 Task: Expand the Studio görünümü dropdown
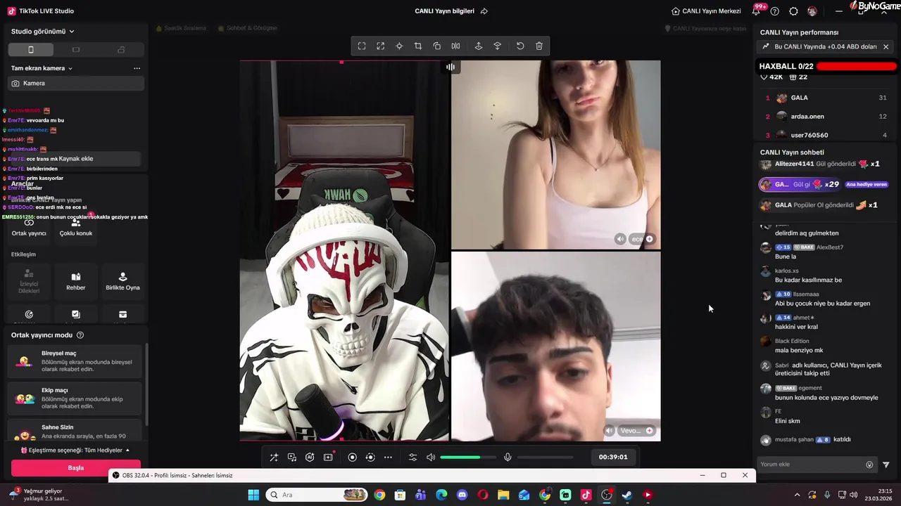43,31
